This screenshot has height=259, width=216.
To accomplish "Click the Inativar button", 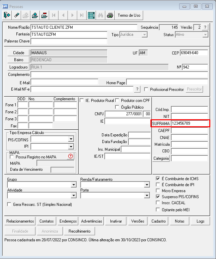I will [116, 221].
